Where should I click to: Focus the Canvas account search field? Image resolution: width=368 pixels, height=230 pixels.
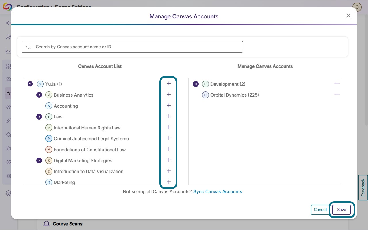click(132, 47)
